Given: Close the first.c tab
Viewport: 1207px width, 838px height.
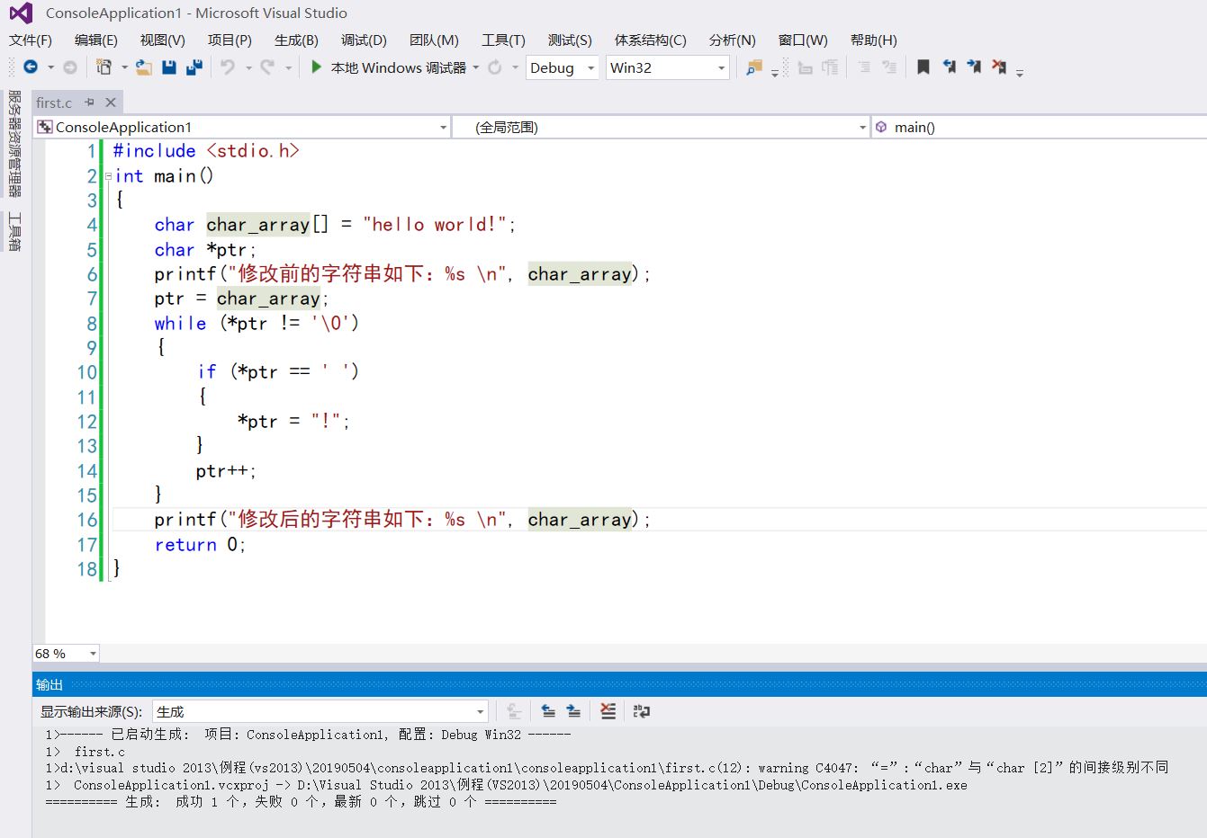Looking at the screenshot, I should (x=111, y=103).
